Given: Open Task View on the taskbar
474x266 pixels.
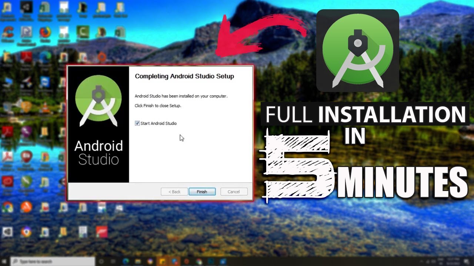Looking at the screenshot, I should point(113,262).
